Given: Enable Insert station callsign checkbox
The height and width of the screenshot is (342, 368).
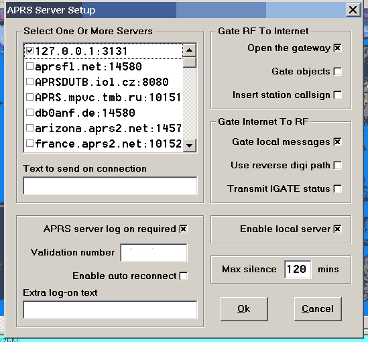Looking at the screenshot, I should [x=337, y=95].
